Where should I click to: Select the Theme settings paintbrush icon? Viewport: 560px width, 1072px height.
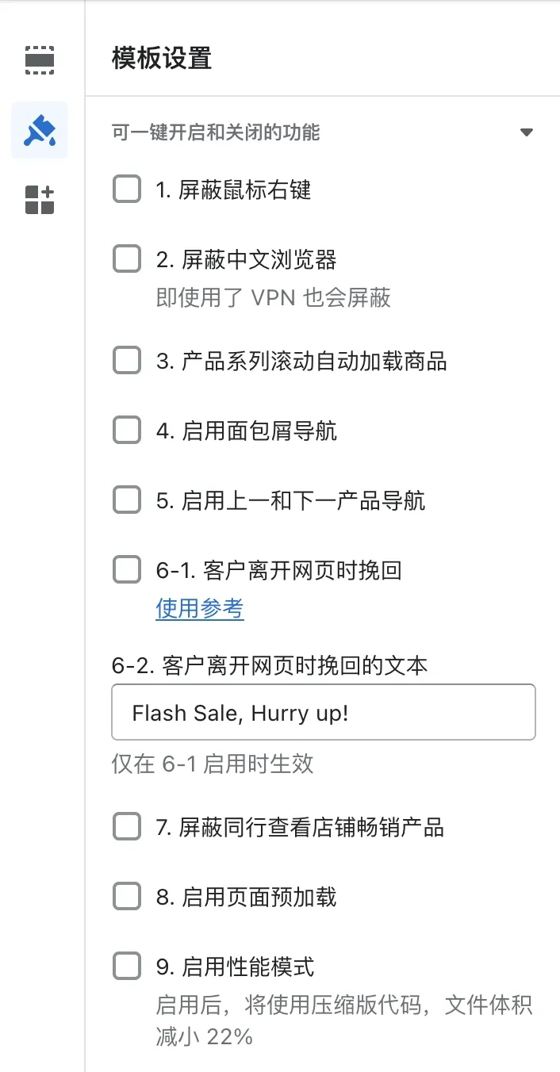tap(39, 131)
